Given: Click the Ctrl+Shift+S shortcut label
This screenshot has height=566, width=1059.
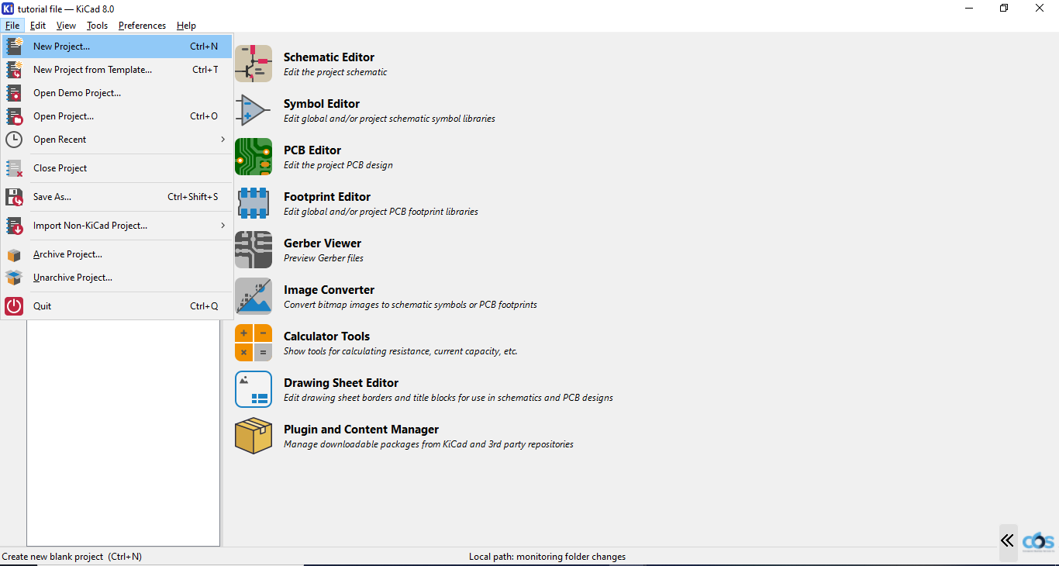Looking at the screenshot, I should (193, 197).
